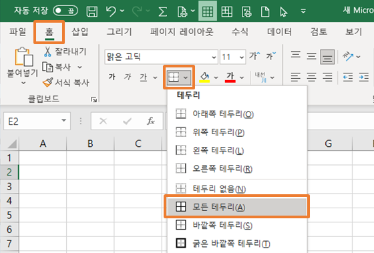Screen dimensions: 374x253
Task: Click the top align icon
Action: [x=295, y=55]
